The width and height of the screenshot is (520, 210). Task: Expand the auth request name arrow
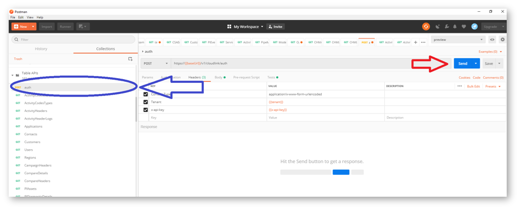142,52
